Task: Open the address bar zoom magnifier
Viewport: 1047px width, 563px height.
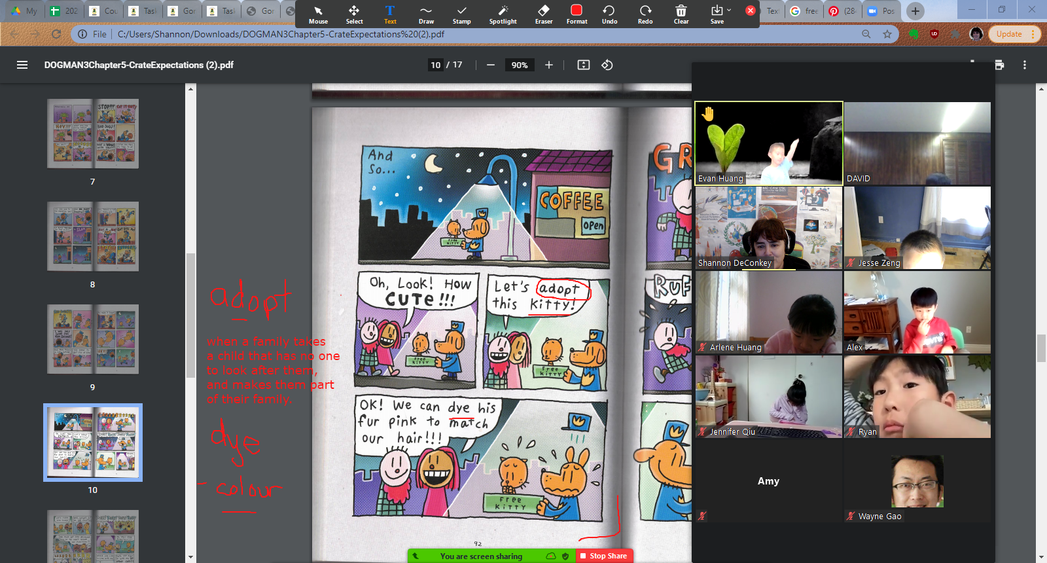Action: point(866,34)
